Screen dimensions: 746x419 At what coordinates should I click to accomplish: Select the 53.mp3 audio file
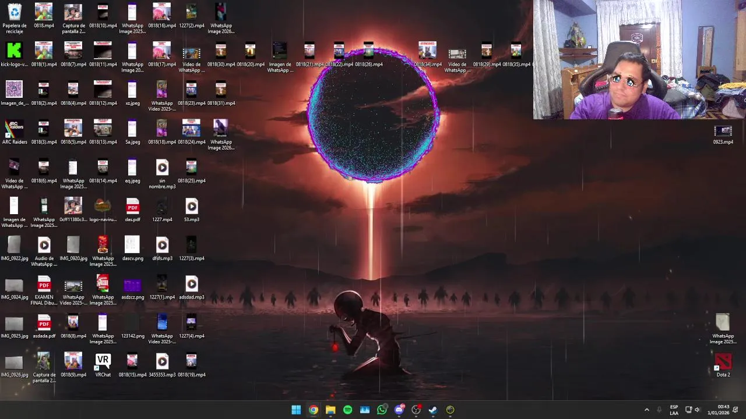click(x=192, y=210)
